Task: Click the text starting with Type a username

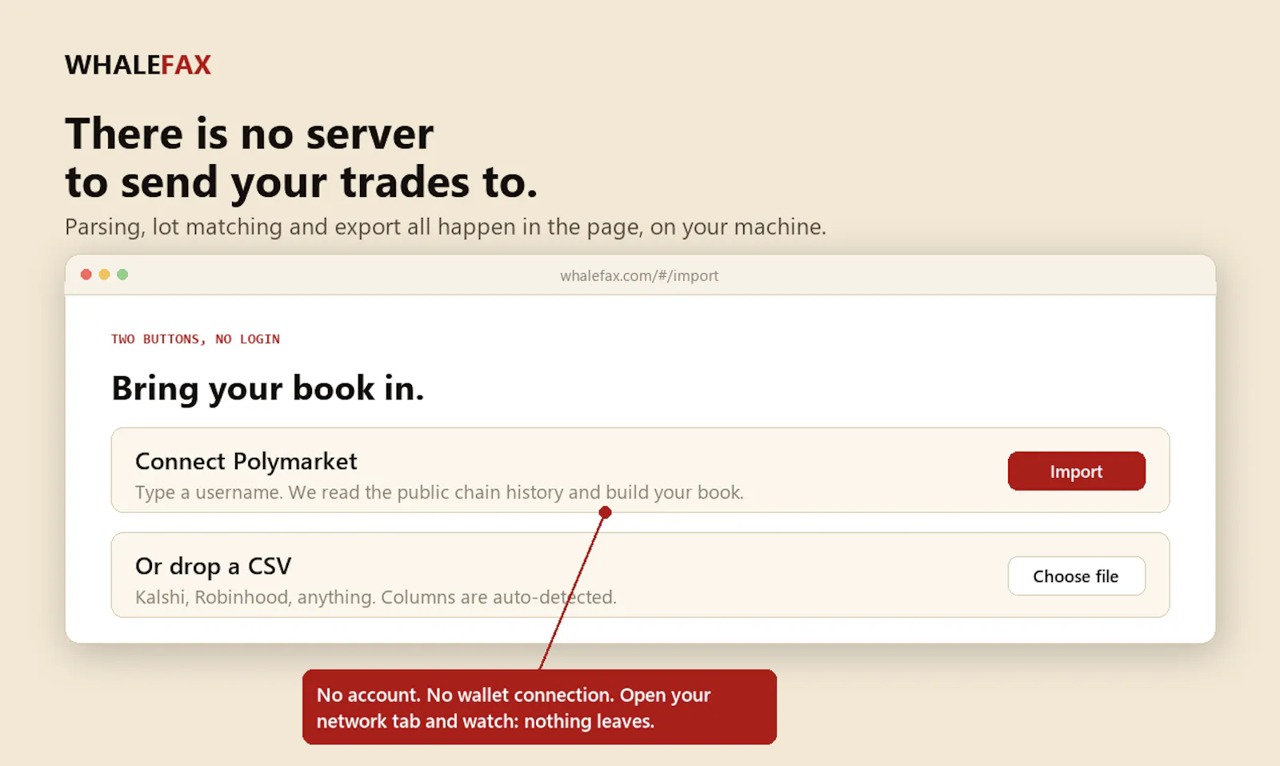Action: click(439, 492)
